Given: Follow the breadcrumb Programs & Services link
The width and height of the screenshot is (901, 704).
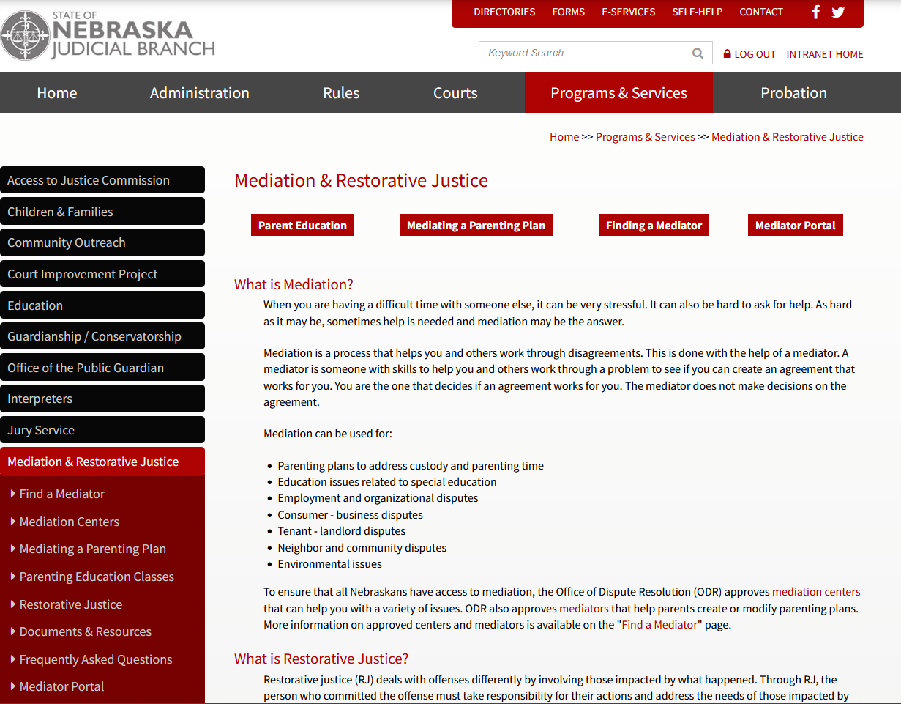Looking at the screenshot, I should (x=646, y=137).
